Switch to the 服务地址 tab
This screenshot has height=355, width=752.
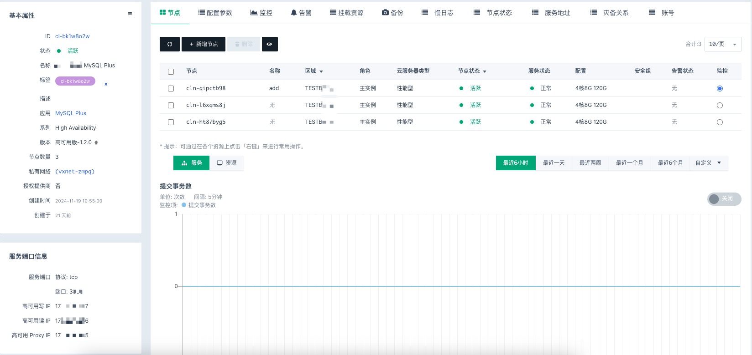pos(551,13)
